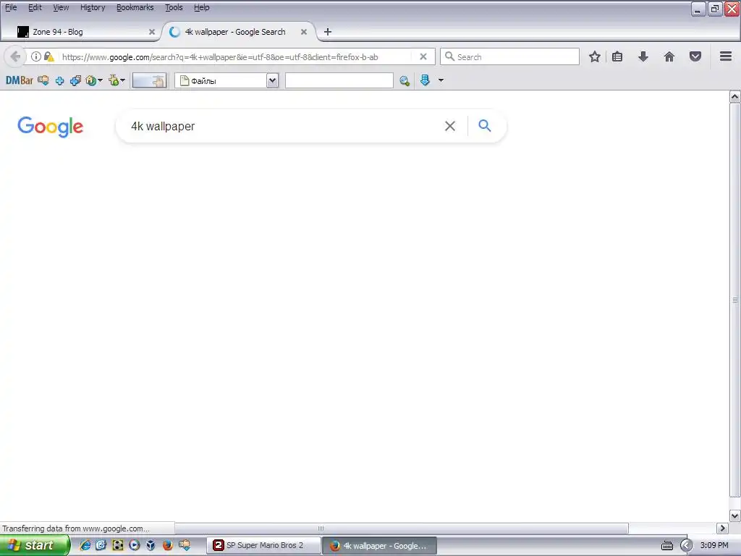The width and height of the screenshot is (741, 556).
Task: Click the Transferring data status bar text
Action: [75, 528]
